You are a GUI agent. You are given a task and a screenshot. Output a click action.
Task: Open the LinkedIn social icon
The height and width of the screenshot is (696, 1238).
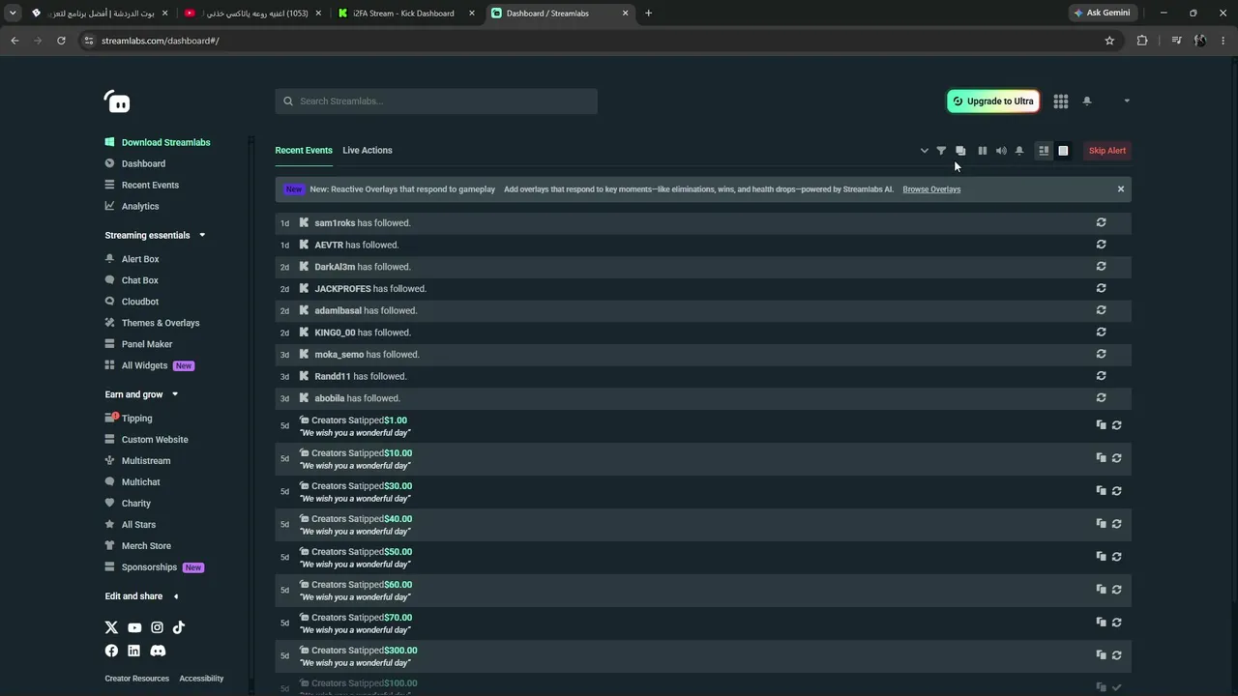133,651
